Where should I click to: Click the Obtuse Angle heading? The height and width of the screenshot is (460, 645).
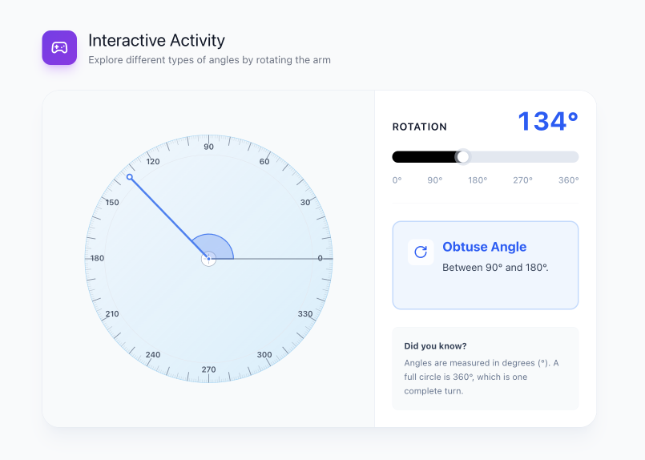click(x=484, y=247)
